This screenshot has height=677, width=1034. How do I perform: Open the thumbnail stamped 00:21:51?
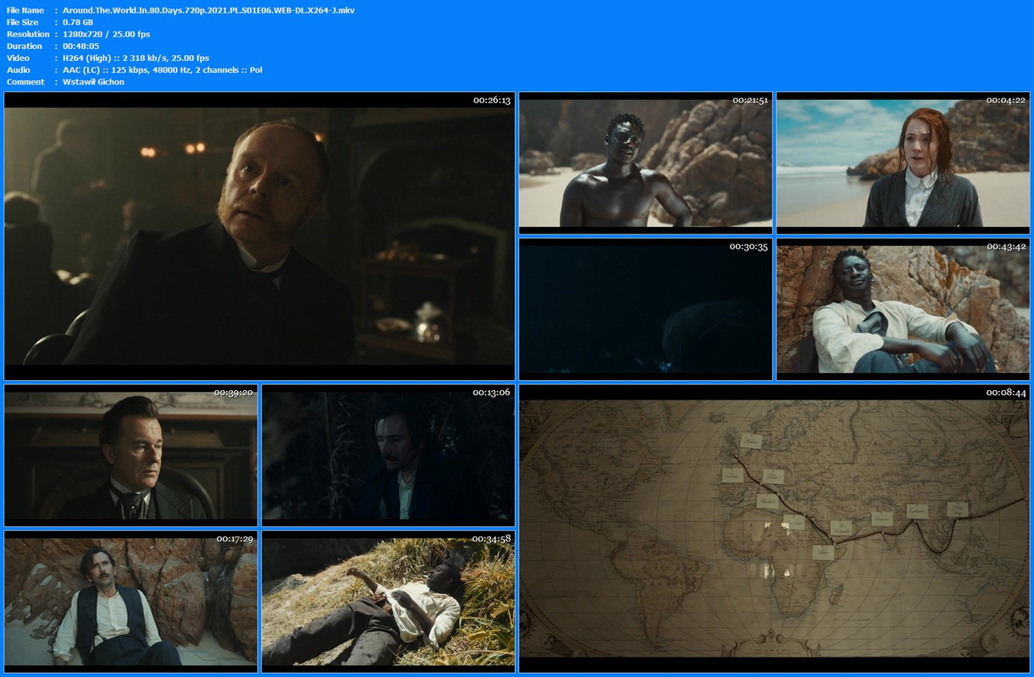645,163
